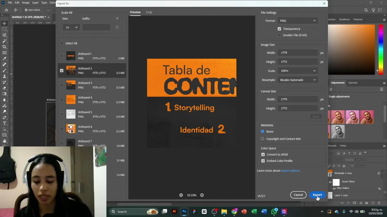The image size is (387, 217).
Task: Uncheck Embed Color Profile
Action: click(x=263, y=161)
